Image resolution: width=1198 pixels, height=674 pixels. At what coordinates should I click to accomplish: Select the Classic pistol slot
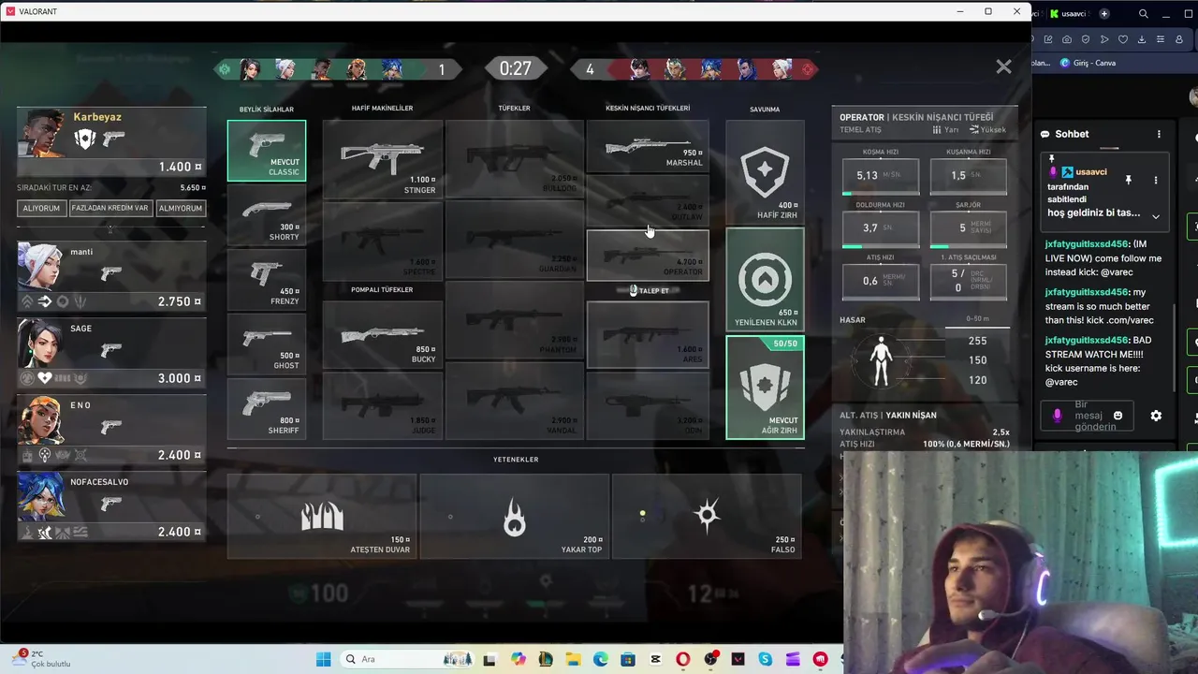[267, 150]
